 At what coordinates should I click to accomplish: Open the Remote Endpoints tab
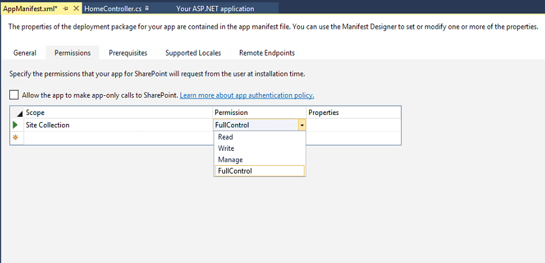click(x=267, y=53)
